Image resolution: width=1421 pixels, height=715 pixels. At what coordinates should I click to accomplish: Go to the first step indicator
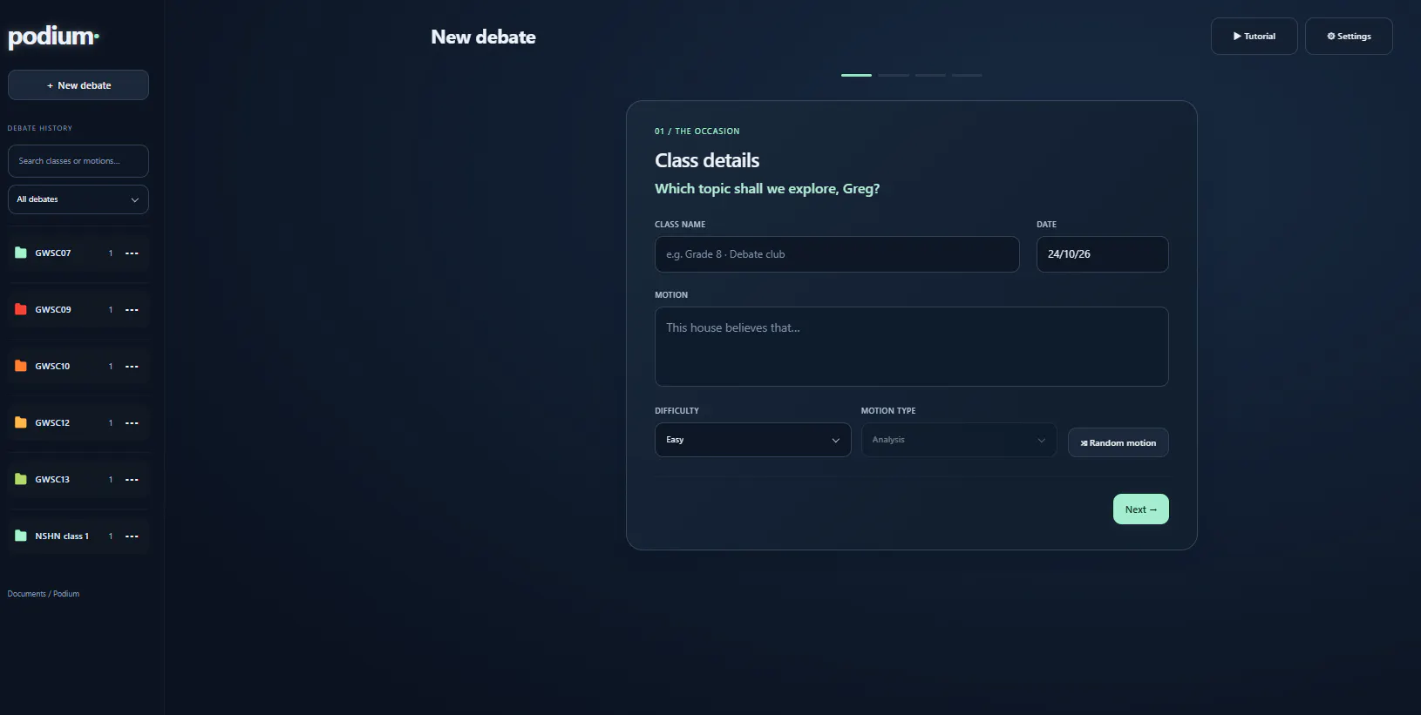pos(856,75)
